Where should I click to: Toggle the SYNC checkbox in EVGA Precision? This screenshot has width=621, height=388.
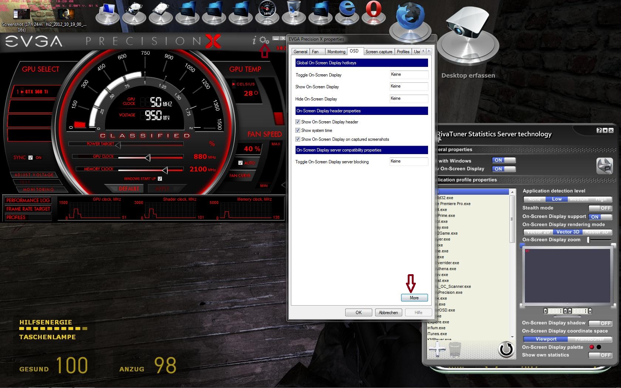pos(31,157)
